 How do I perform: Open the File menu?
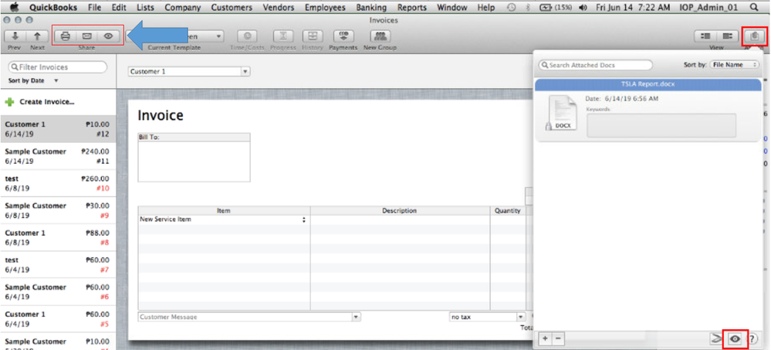tap(94, 8)
